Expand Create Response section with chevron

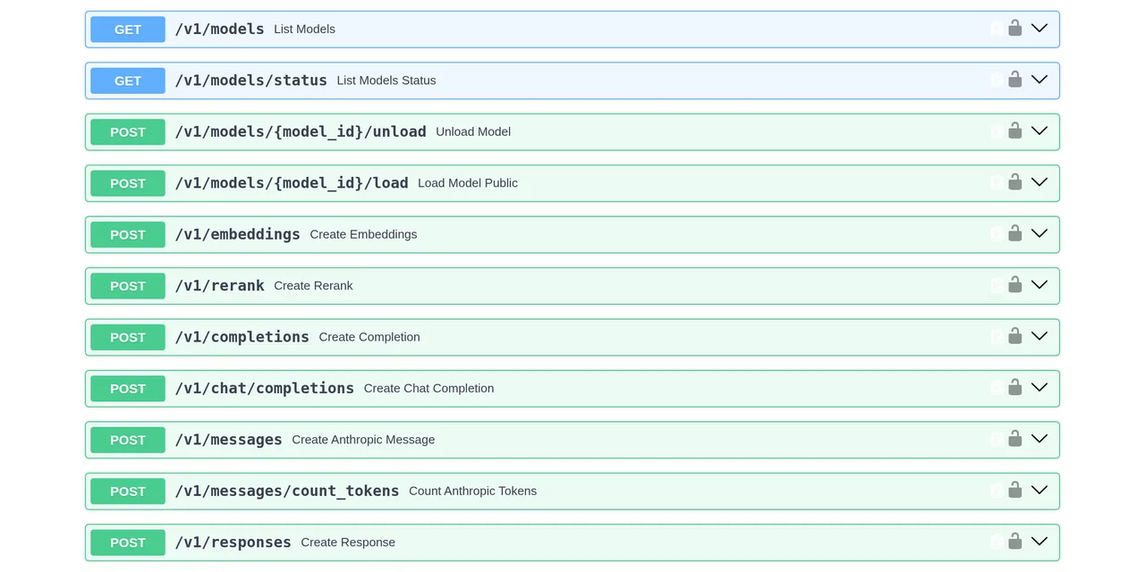tap(1039, 542)
